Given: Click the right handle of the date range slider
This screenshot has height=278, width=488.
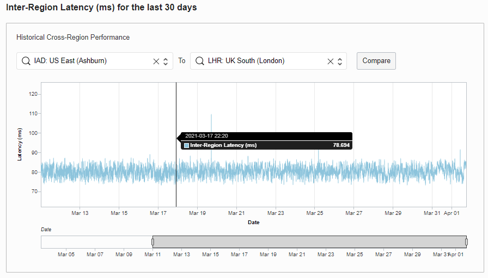Looking at the screenshot, I should tap(466, 242).
